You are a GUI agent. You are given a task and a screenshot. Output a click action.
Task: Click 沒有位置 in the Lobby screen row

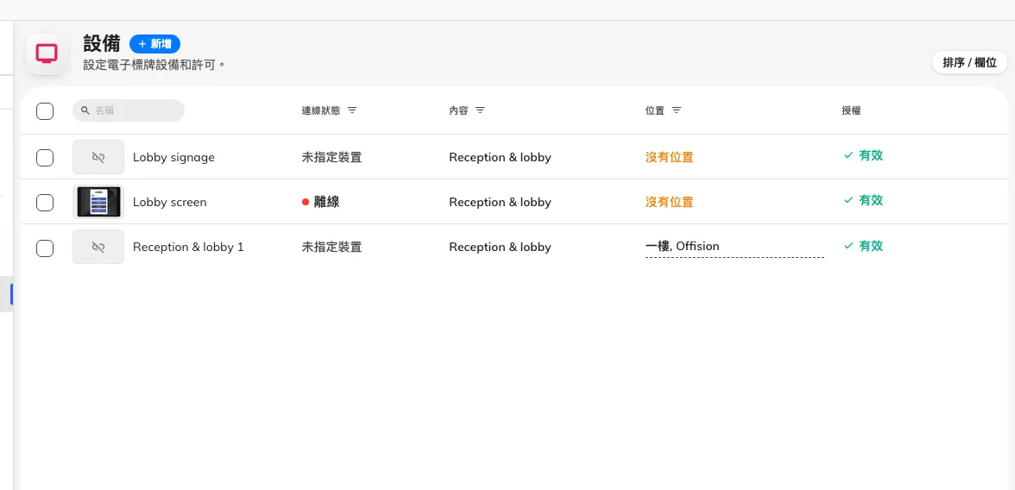click(x=670, y=202)
